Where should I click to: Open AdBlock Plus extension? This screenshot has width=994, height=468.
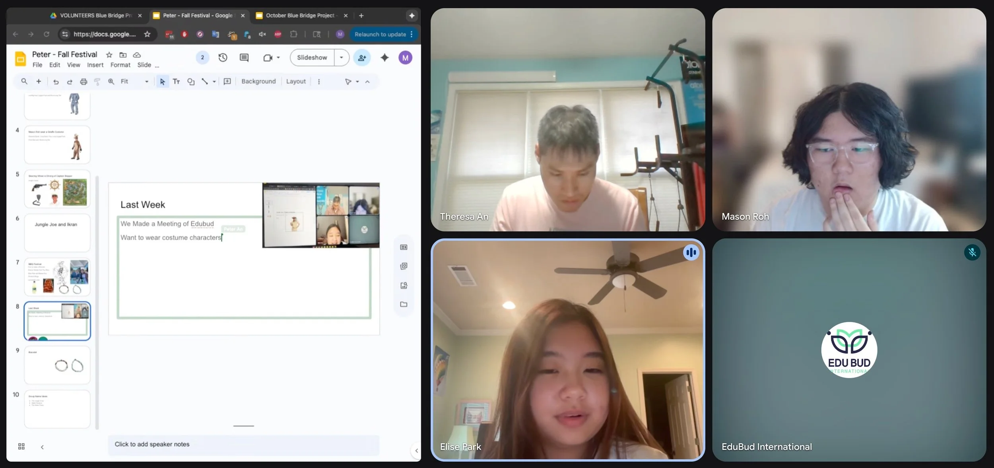coord(278,34)
